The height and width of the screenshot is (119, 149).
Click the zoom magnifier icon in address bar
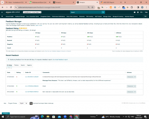tap(89, 7)
